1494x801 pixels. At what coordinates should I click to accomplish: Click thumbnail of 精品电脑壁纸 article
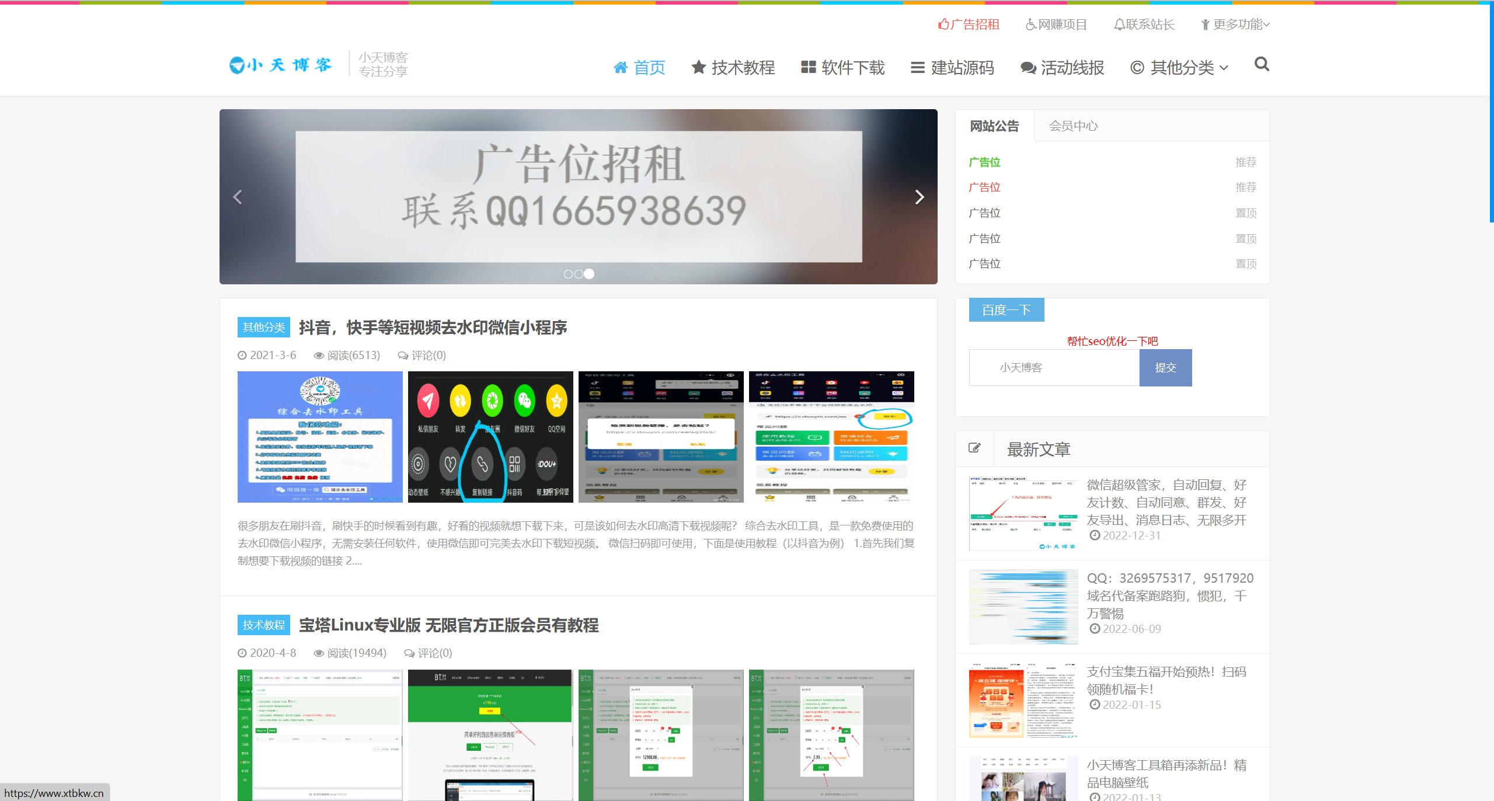point(1023,779)
